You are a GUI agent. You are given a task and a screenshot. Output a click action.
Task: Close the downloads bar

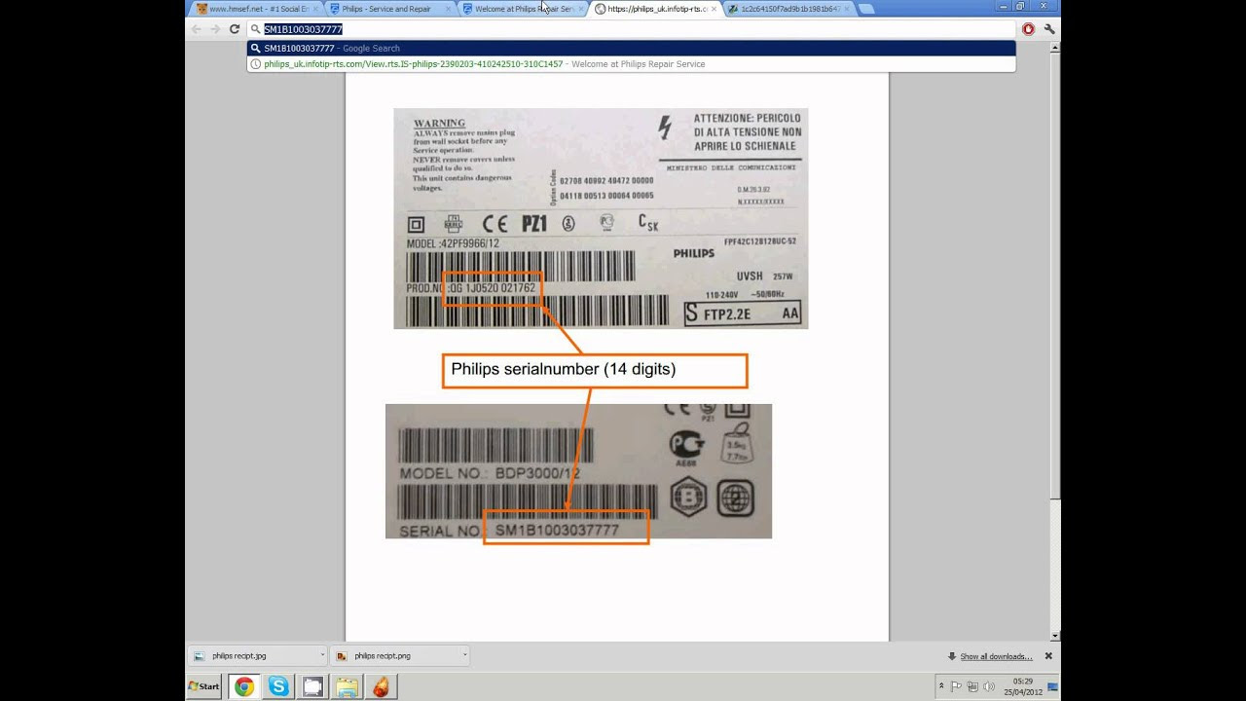[x=1048, y=656]
